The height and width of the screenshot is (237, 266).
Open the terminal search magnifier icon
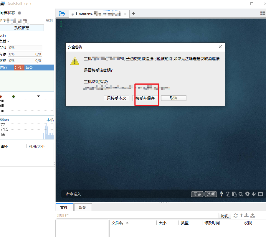241,194
